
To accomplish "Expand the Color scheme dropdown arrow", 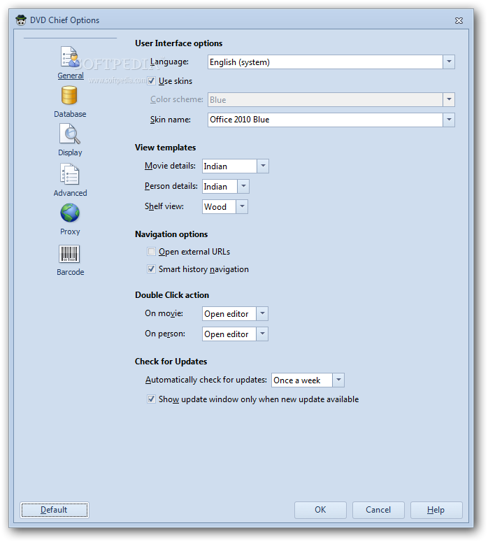I will click(449, 99).
